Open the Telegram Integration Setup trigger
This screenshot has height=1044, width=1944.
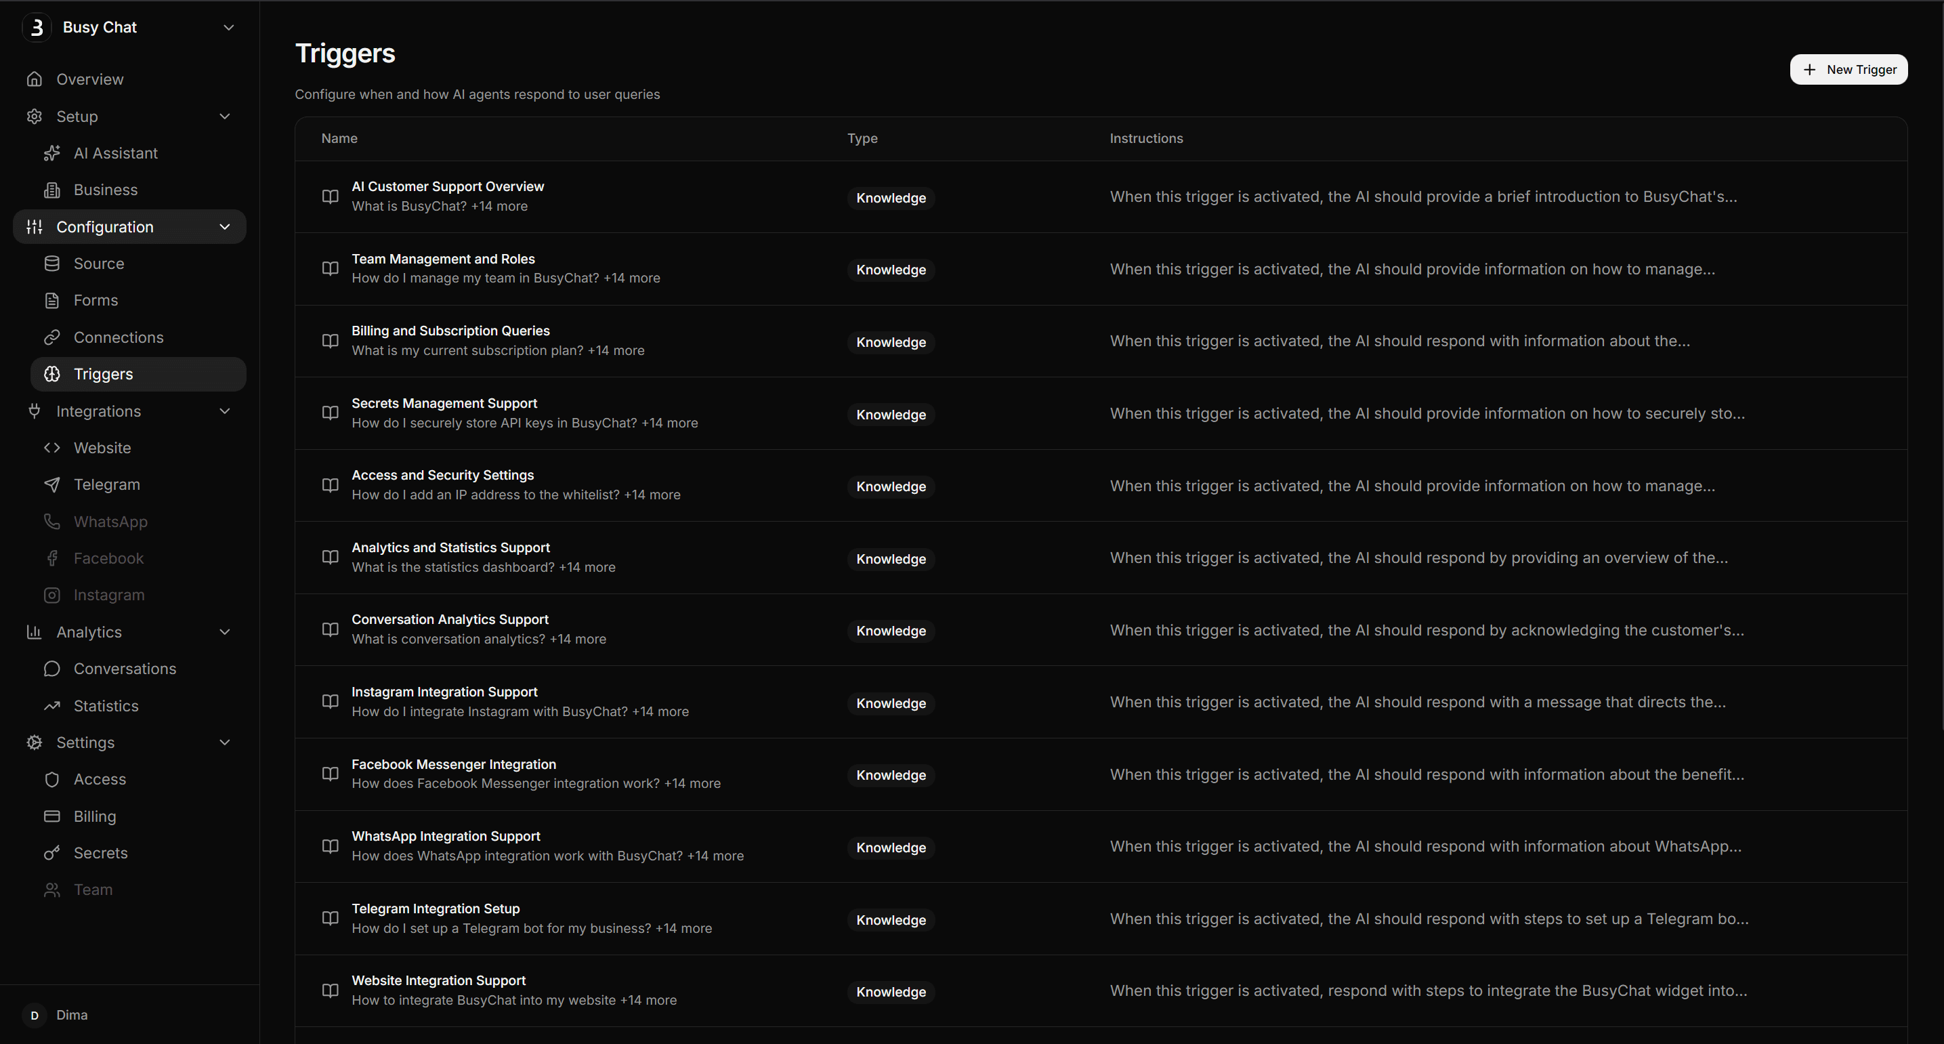[436, 909]
